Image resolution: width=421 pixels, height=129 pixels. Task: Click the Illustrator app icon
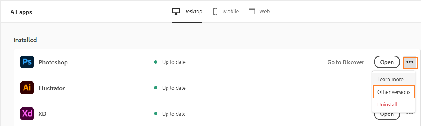click(27, 88)
